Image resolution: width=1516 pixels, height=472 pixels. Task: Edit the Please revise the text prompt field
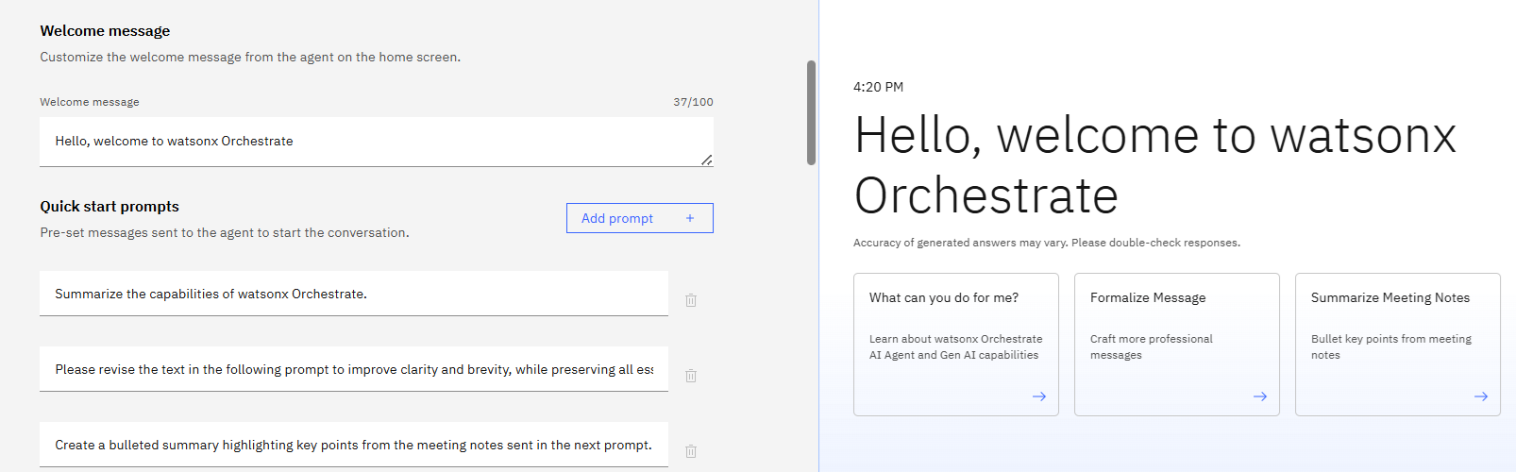353,369
